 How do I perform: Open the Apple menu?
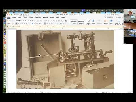click(5, 10)
